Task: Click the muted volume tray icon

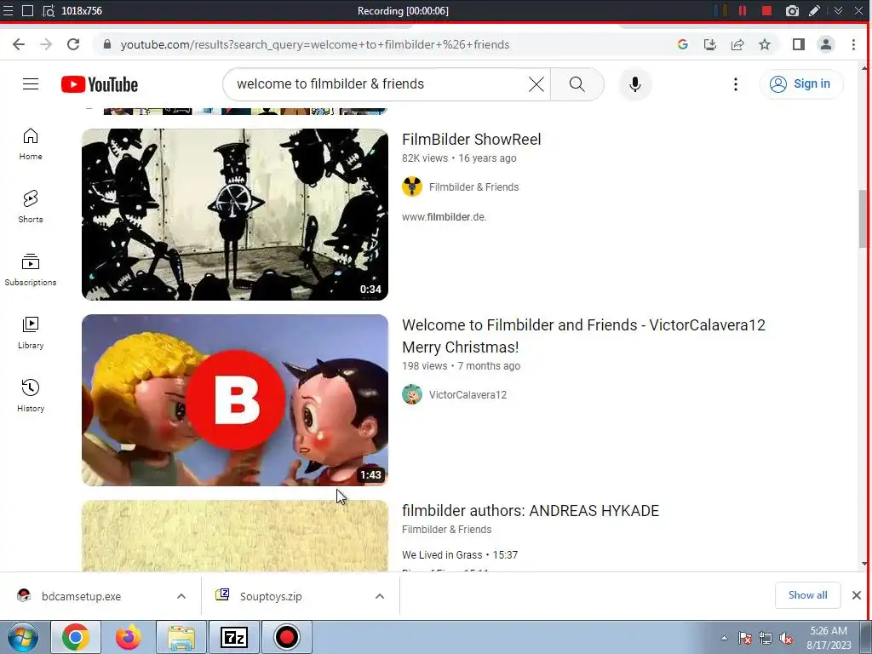Action: coord(786,639)
